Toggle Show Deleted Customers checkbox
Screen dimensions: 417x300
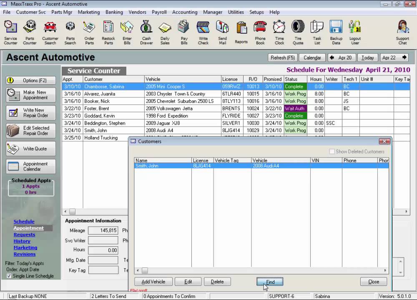point(332,152)
